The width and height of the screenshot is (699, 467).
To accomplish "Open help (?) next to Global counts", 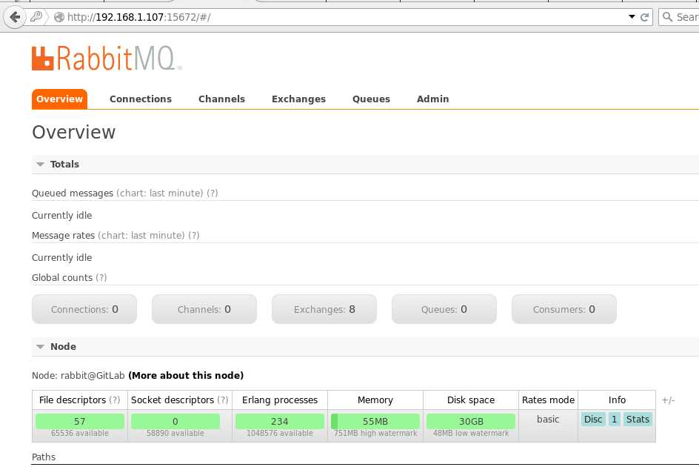I will 101,278.
